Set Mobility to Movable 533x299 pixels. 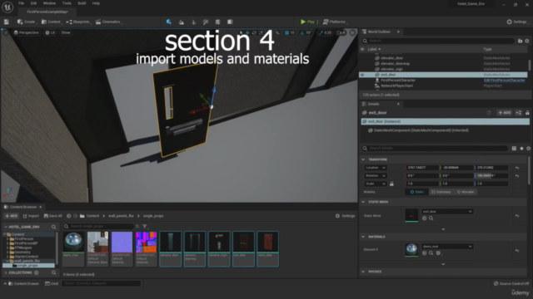[466, 192]
